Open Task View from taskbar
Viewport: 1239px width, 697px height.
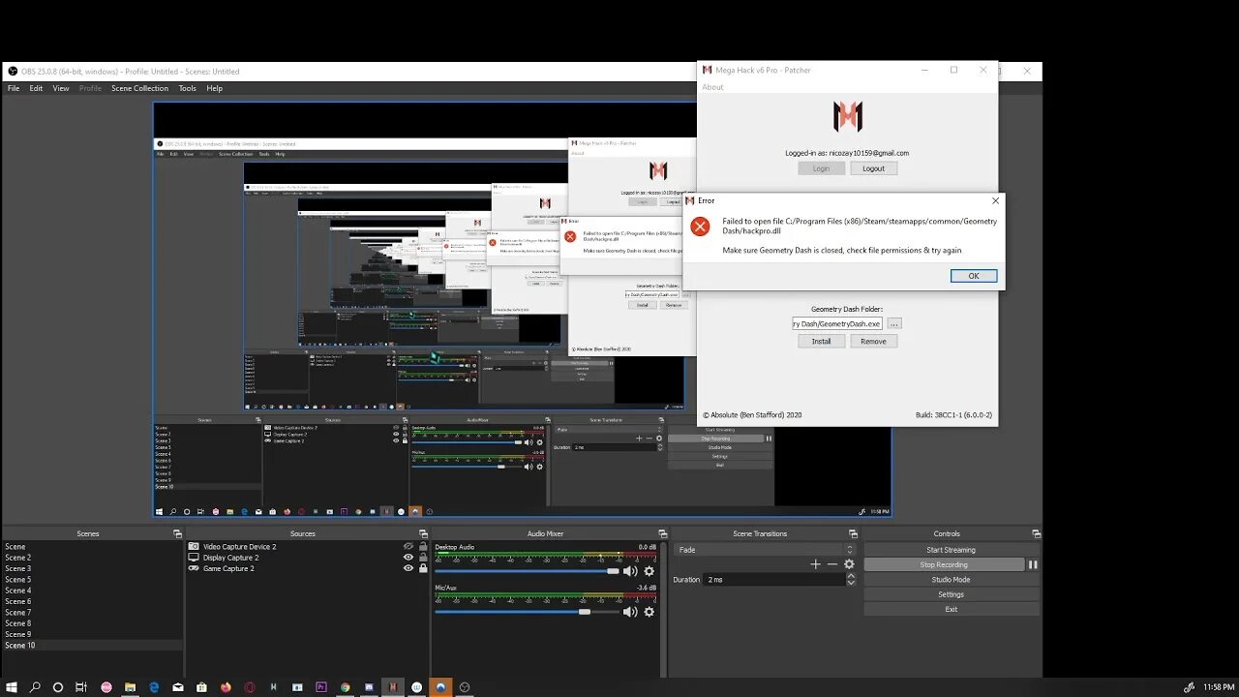click(x=81, y=687)
